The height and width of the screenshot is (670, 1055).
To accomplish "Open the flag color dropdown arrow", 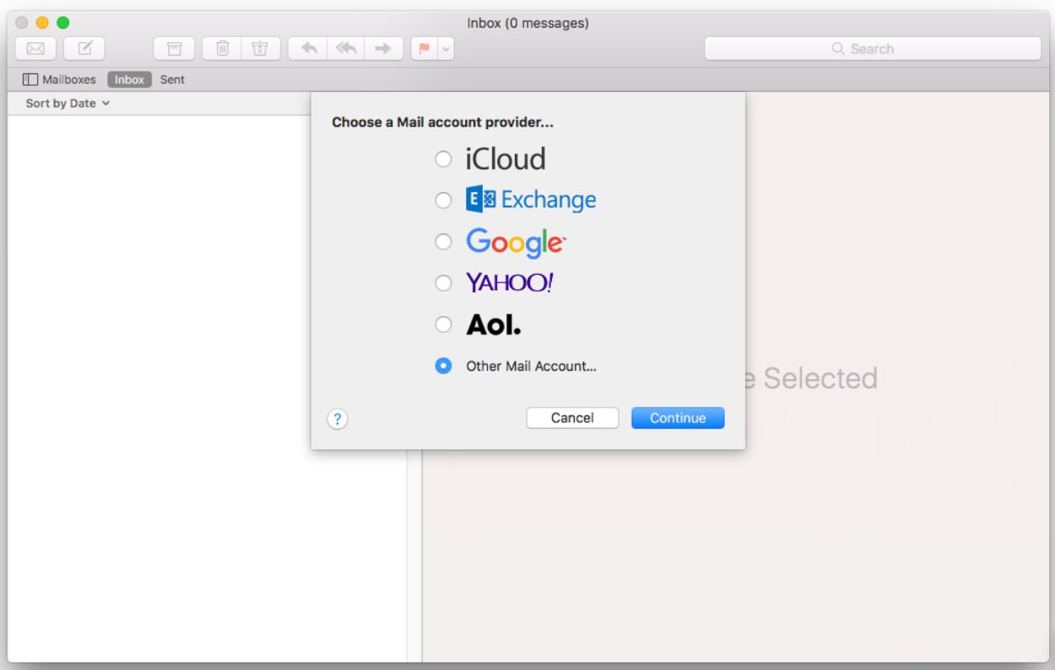I will click(446, 48).
